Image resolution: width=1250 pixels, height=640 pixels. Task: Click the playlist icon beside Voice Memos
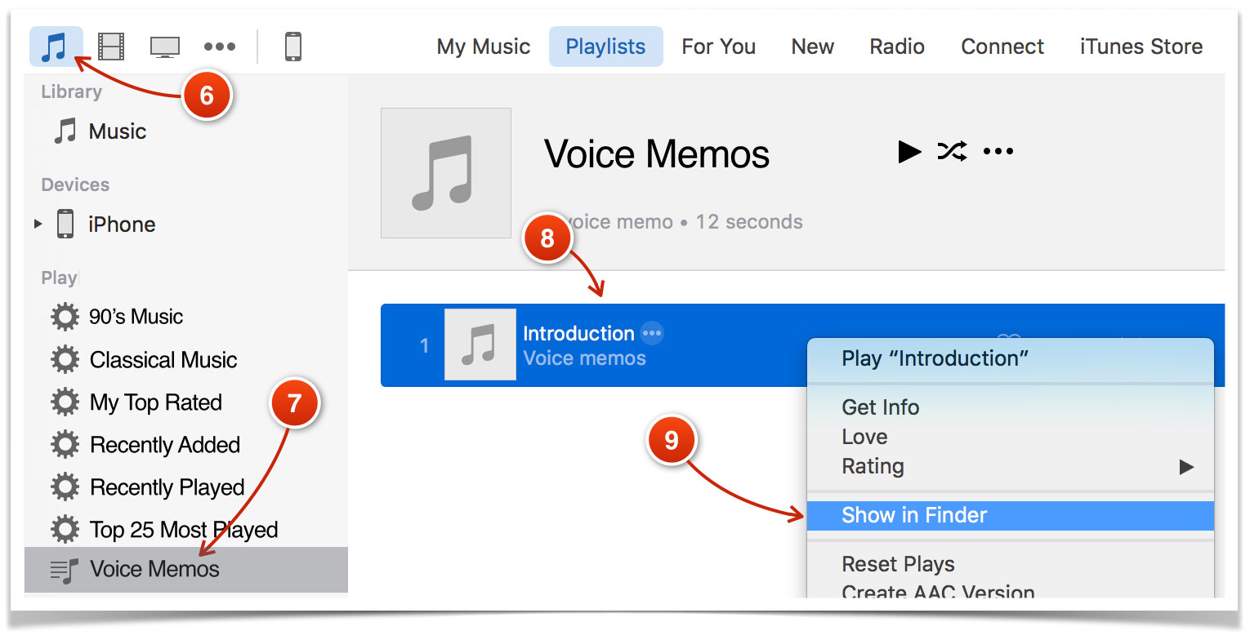(x=65, y=570)
